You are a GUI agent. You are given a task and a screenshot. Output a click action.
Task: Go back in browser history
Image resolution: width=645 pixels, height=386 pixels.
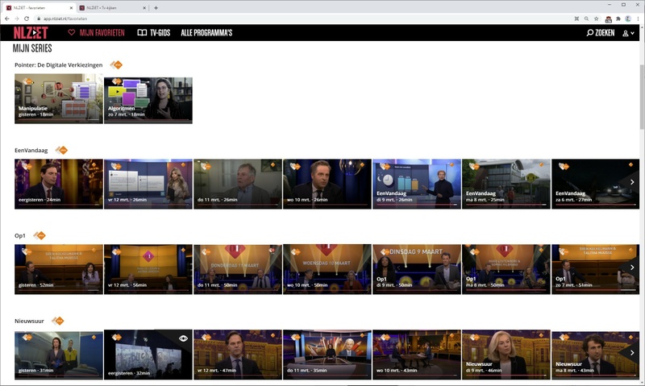point(7,19)
